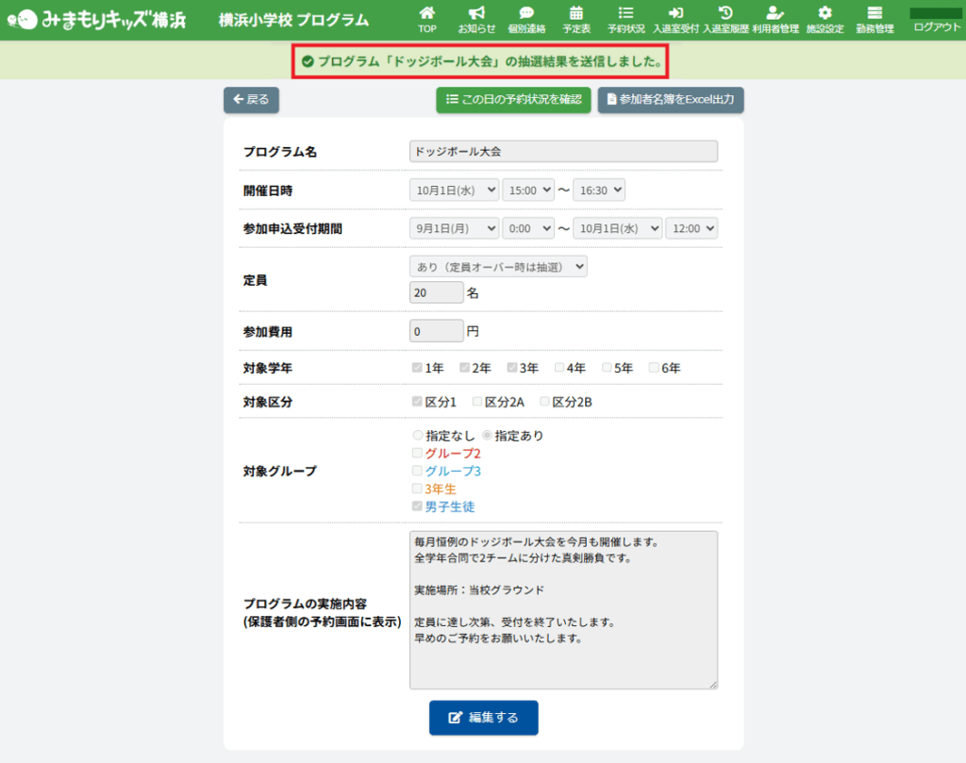
Task: Select the 指定なし radio button
Action: click(x=418, y=436)
